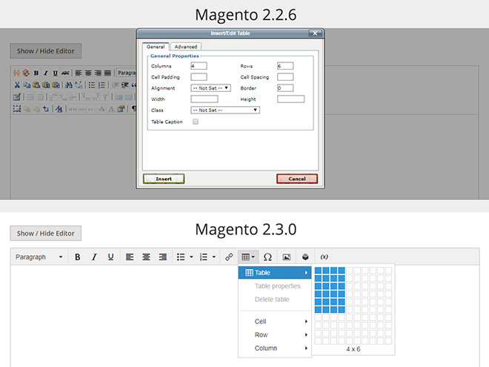Click Border input field
Screen dimensions: 489x367
[285, 88]
